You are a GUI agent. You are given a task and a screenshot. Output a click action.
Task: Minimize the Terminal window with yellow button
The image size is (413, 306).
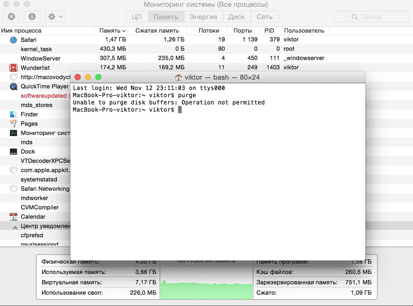[x=88, y=77]
